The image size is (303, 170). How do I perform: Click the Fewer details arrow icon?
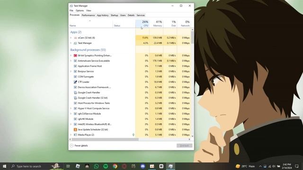click(71, 145)
